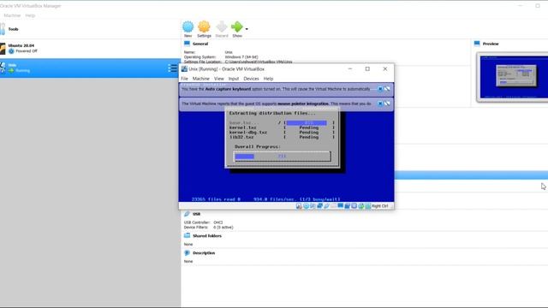
Task: Click display status icon in VM status bar
Action: pyautogui.click(x=341, y=206)
